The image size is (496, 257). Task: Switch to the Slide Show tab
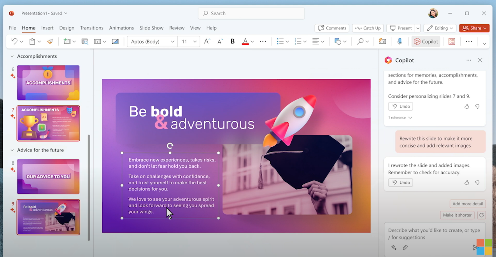151,28
